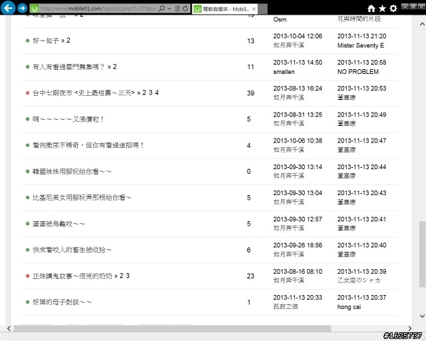Select the 閒聊與趣味 - Mobil.. browser tab

[225, 9]
